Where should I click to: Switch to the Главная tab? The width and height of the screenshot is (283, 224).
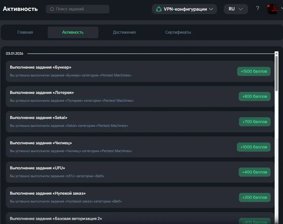[x=25, y=32]
